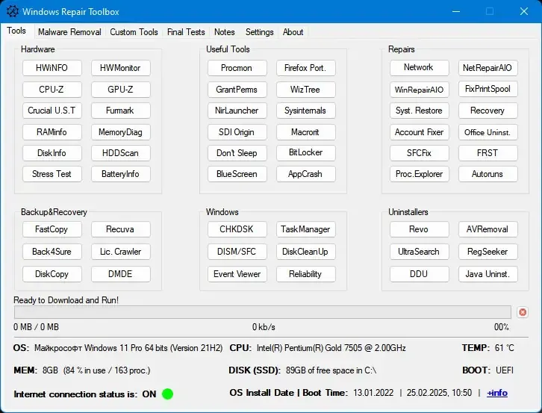Click Back4Sure

click(52, 252)
